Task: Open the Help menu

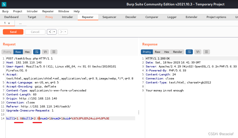Action: click(77, 11)
